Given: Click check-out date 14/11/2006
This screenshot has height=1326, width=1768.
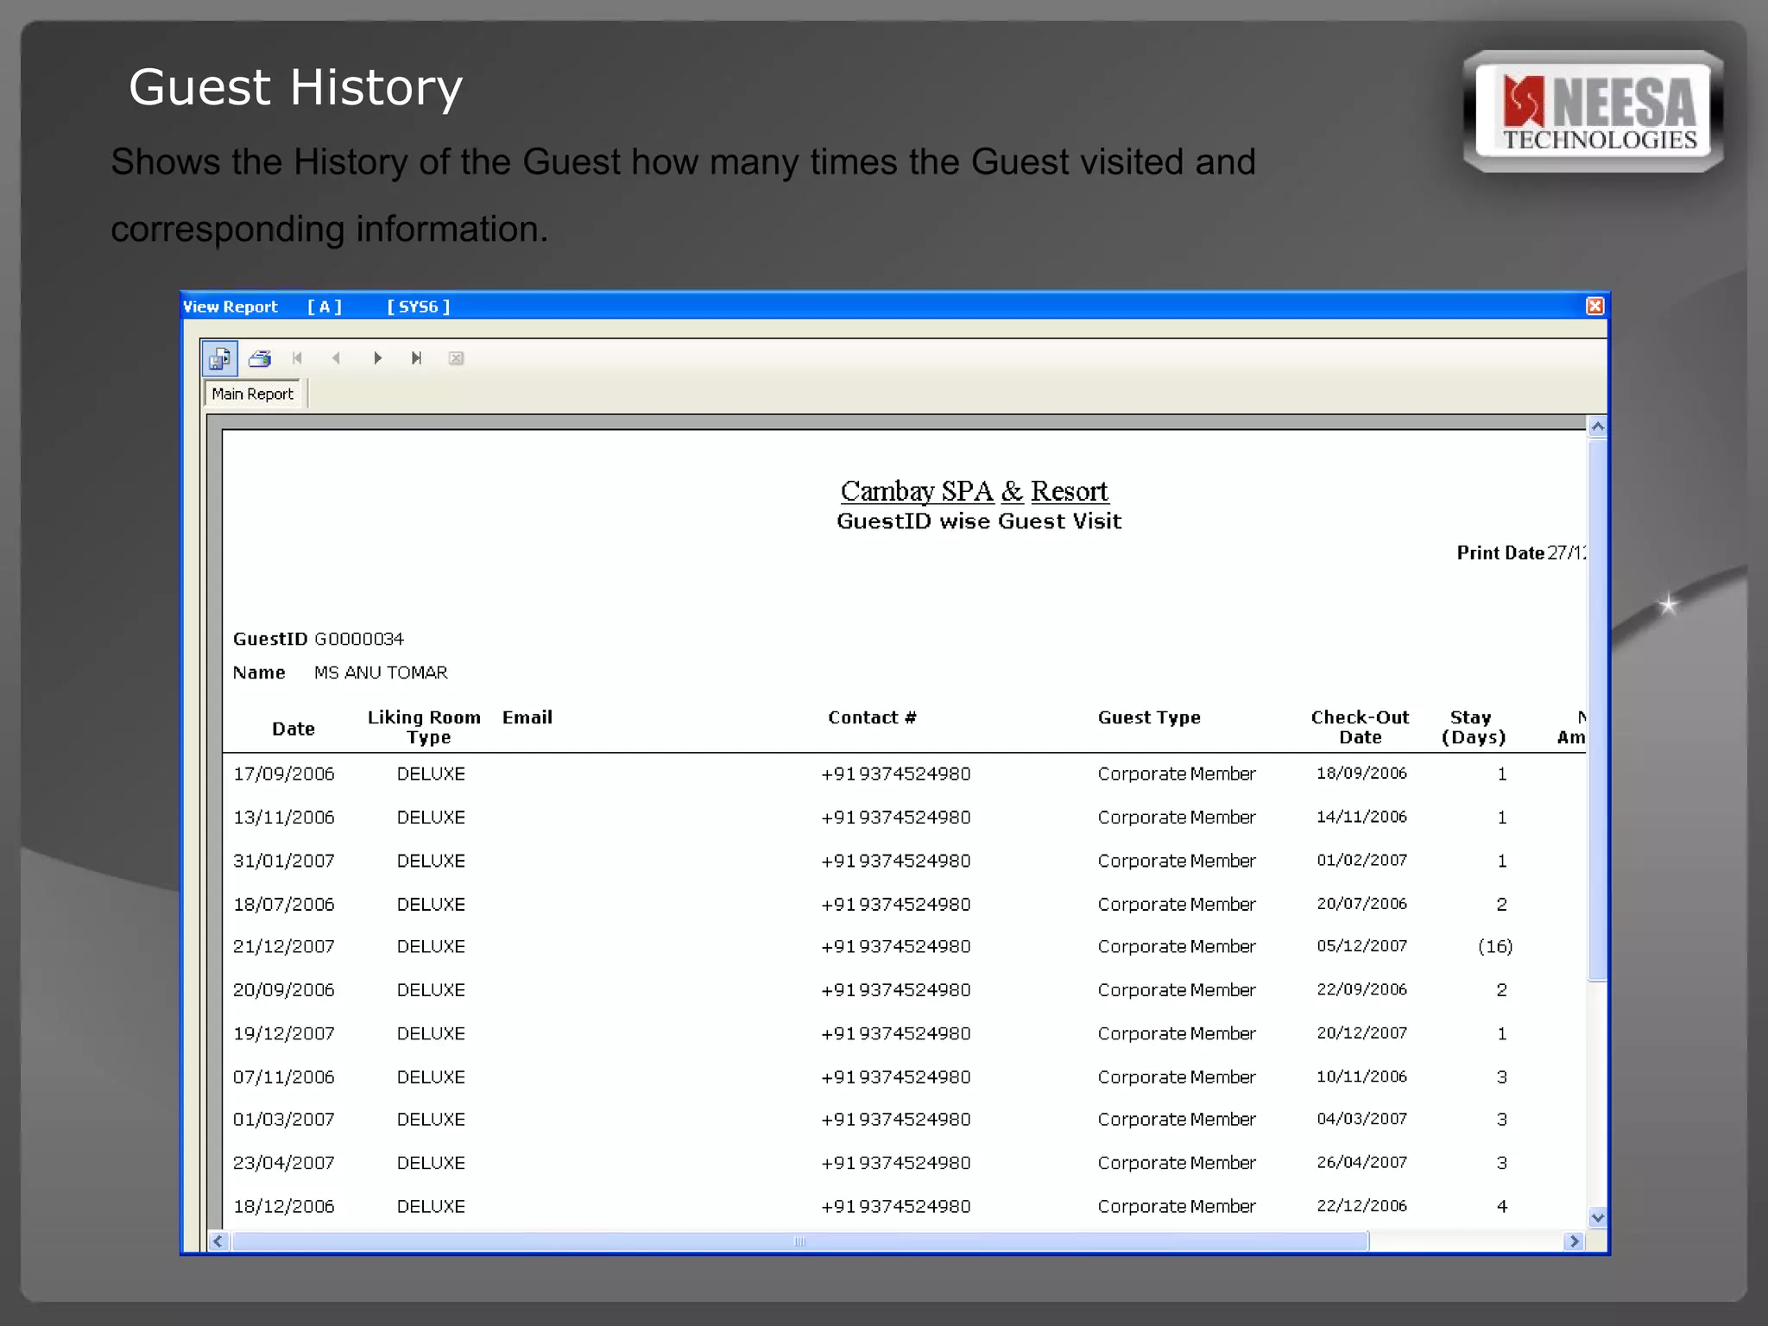Looking at the screenshot, I should (x=1361, y=817).
